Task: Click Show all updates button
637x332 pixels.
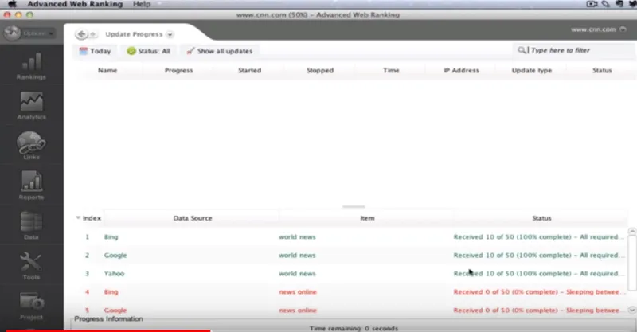Action: pyautogui.click(x=219, y=51)
